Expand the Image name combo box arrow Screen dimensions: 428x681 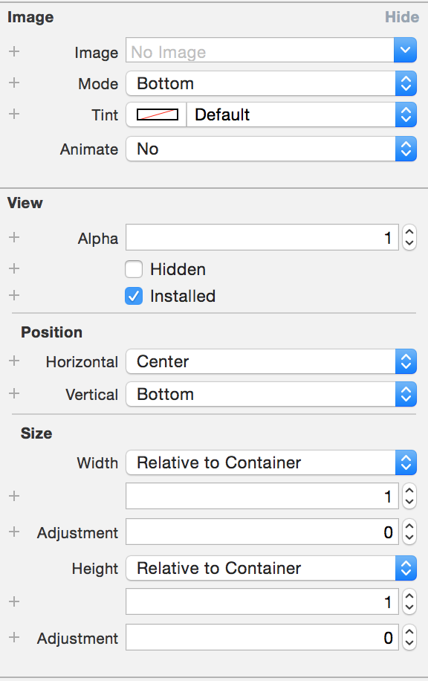pos(406,50)
